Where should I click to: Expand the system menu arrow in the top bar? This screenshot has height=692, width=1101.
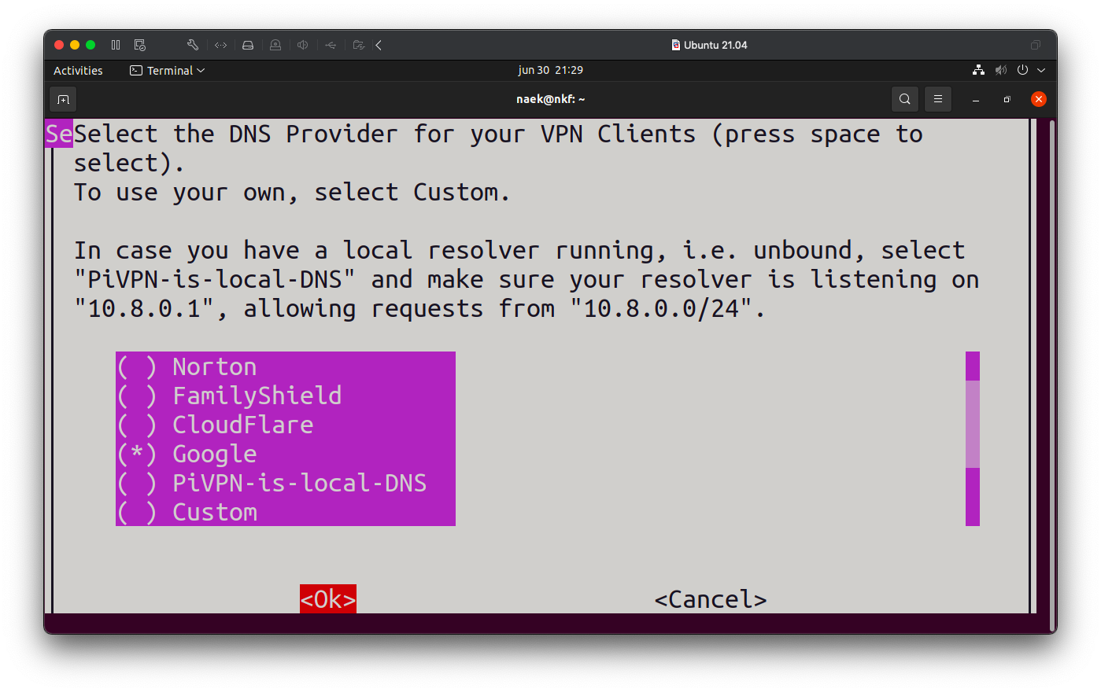[1041, 70]
